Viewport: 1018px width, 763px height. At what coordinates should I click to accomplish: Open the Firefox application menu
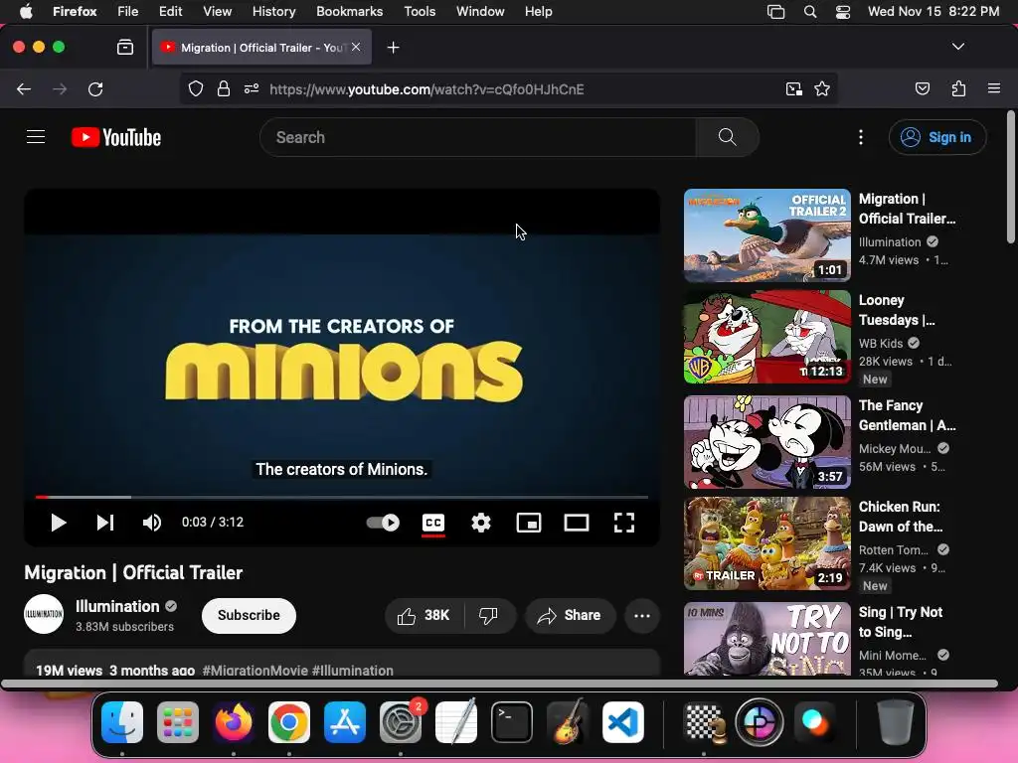pos(994,88)
